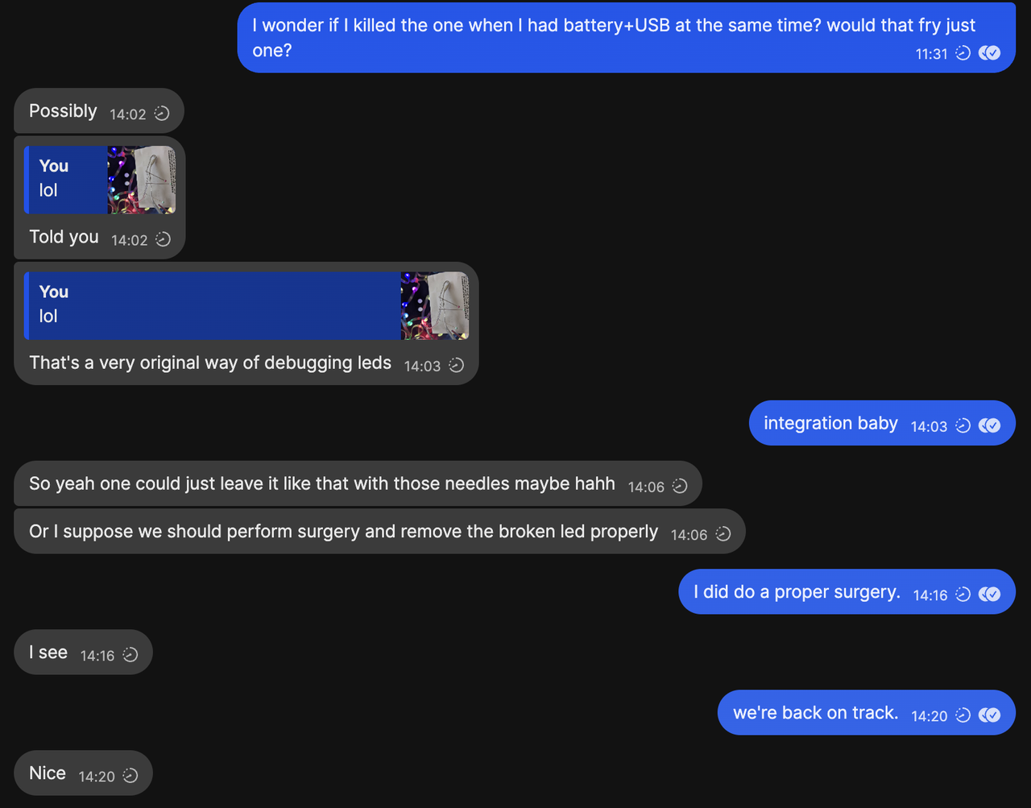The image size is (1031, 808).
Task: Select the 'integration baby' message bubble
Action: pyautogui.click(x=882, y=423)
